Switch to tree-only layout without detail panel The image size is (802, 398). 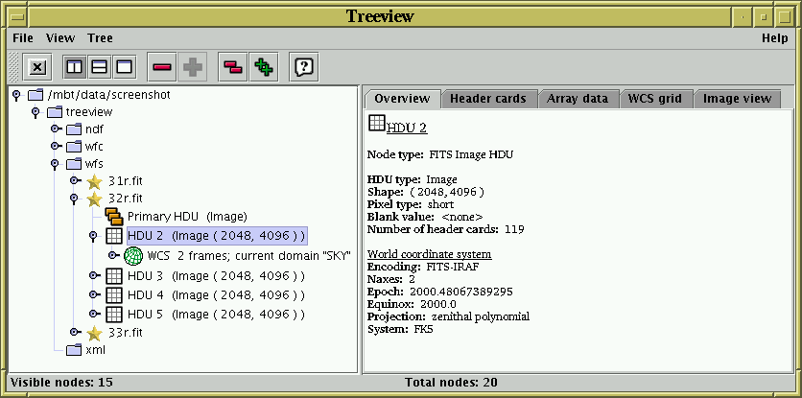tap(123, 67)
